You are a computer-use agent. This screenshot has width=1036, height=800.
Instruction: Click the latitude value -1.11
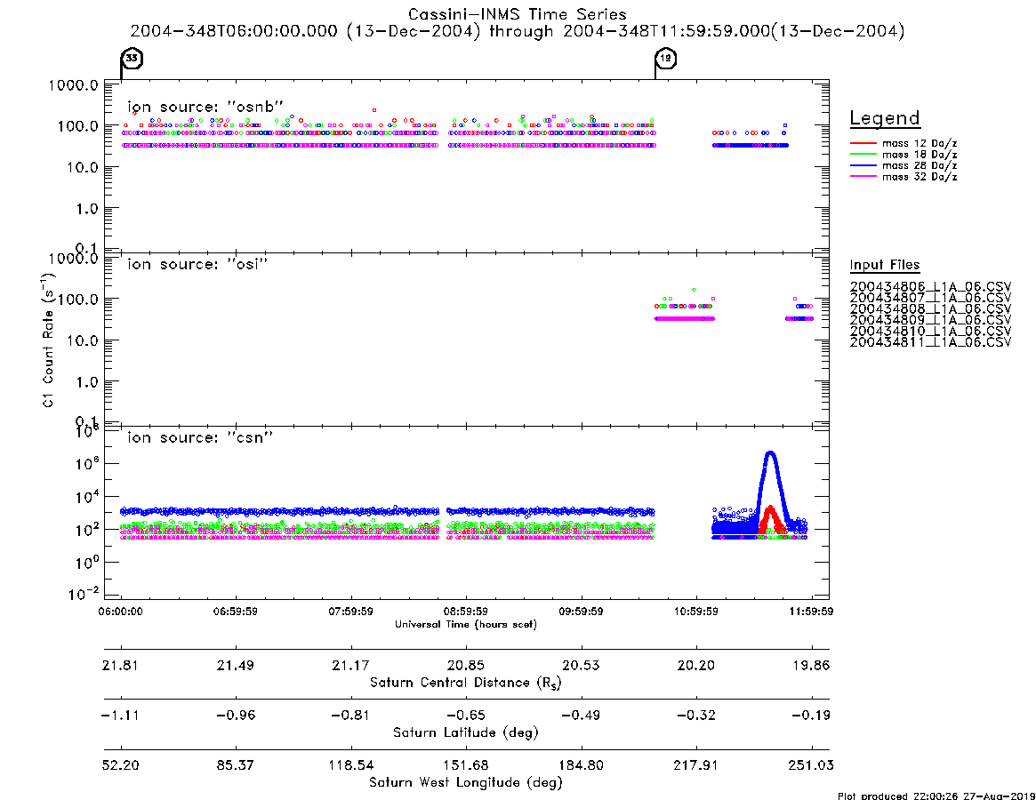pyautogui.click(x=120, y=716)
